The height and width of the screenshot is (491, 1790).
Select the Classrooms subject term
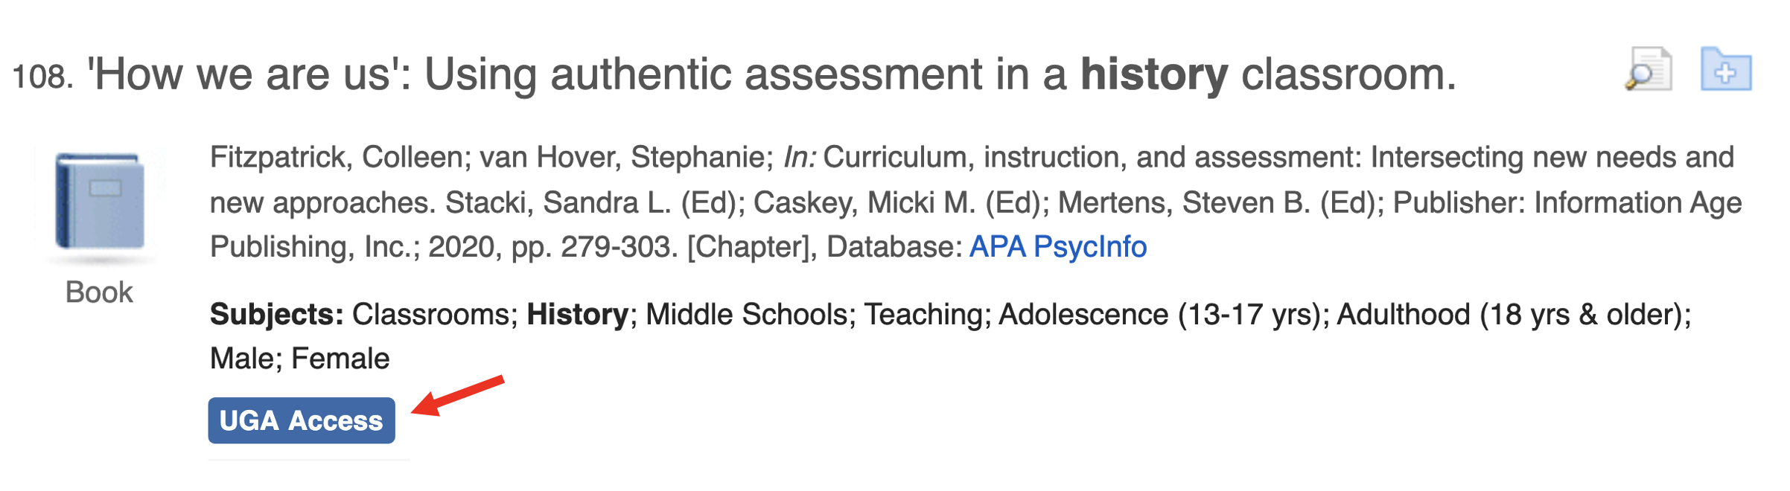[434, 315]
